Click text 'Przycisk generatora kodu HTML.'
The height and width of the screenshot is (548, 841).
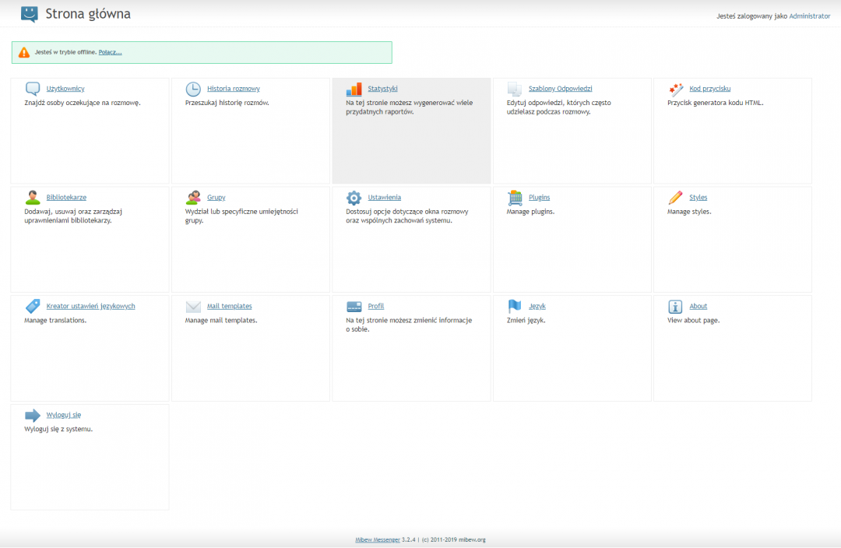[715, 103]
